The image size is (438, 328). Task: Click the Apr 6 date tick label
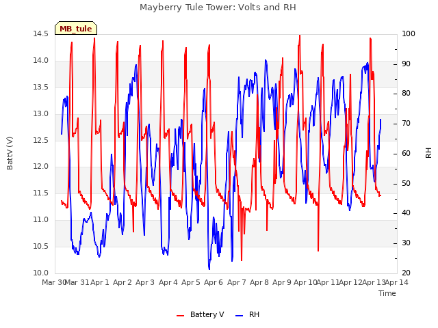214,282
